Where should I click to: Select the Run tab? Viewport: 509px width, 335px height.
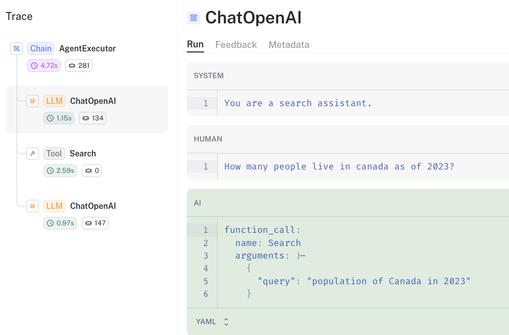point(195,45)
